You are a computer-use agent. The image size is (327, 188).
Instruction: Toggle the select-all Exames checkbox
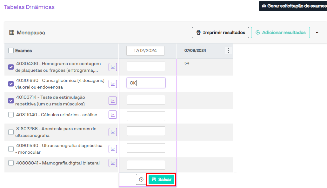point(11,50)
